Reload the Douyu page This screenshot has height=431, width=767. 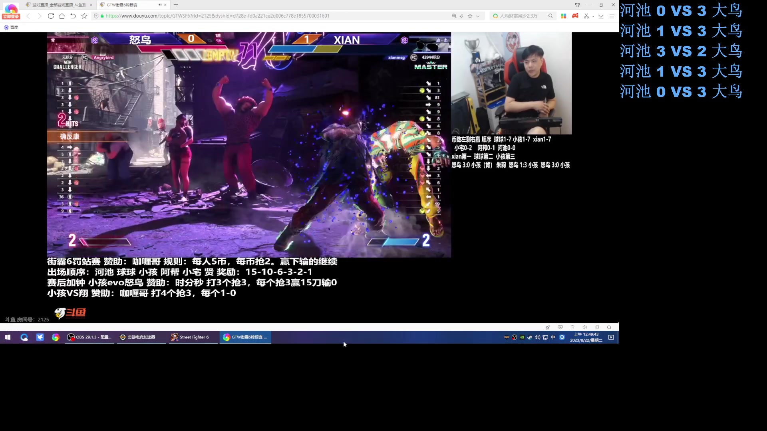point(51,16)
